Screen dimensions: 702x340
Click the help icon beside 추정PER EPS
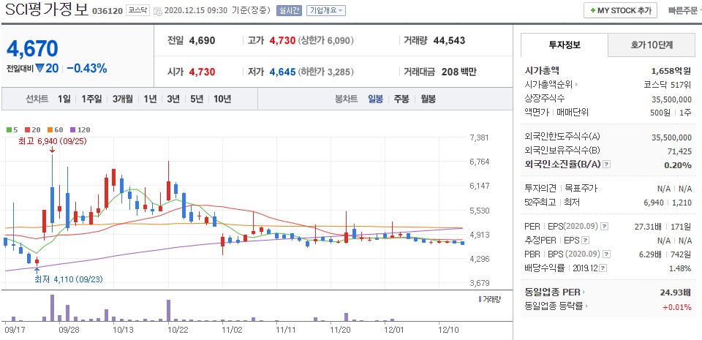click(586, 241)
